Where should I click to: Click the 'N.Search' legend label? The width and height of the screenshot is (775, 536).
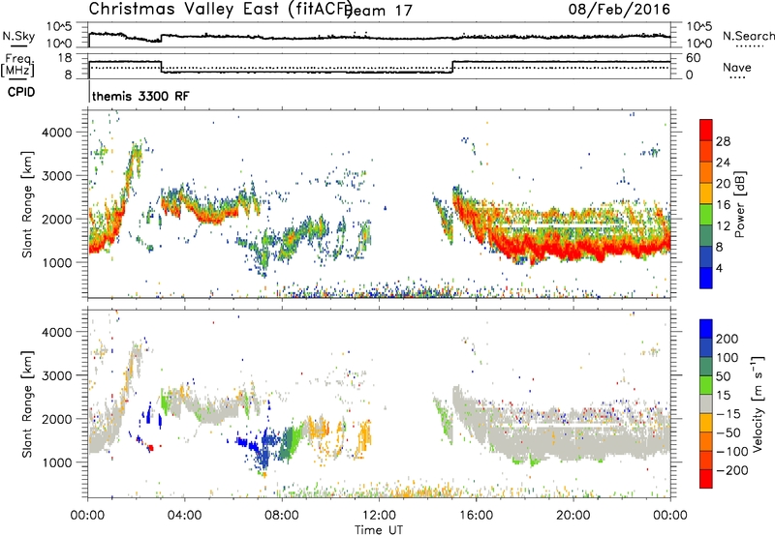coord(748,36)
